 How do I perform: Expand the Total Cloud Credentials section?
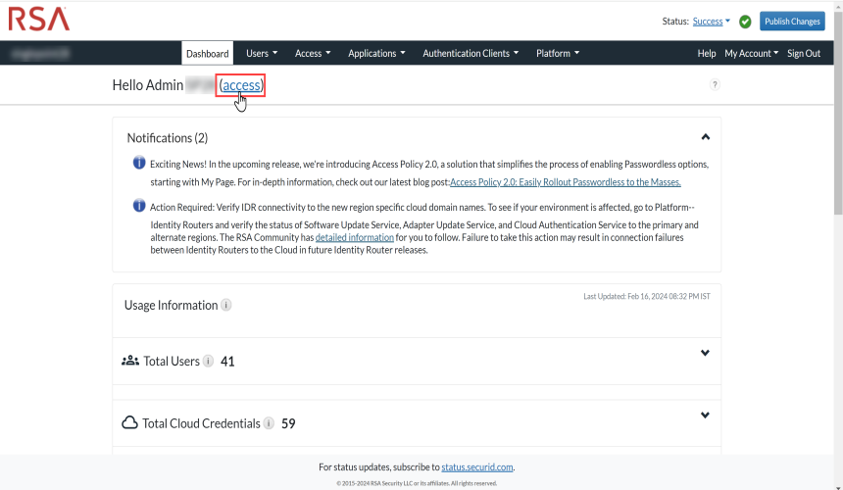click(705, 416)
